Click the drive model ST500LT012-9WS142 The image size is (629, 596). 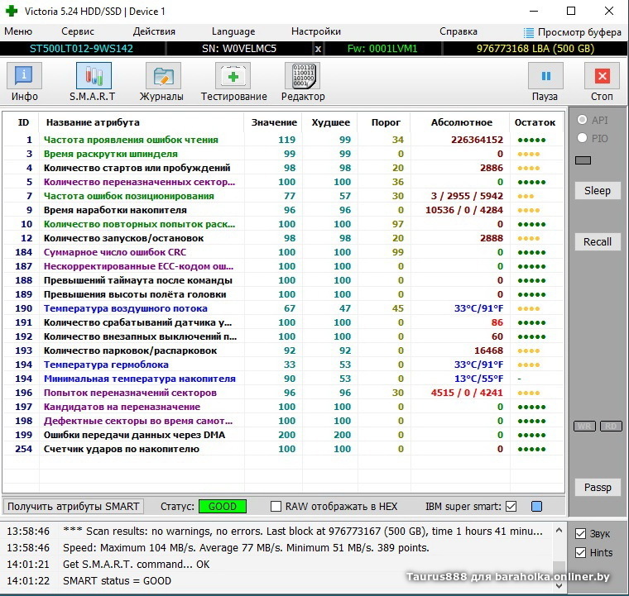pyautogui.click(x=81, y=49)
